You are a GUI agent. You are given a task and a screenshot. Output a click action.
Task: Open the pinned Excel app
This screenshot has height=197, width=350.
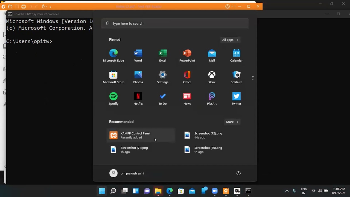tap(163, 56)
